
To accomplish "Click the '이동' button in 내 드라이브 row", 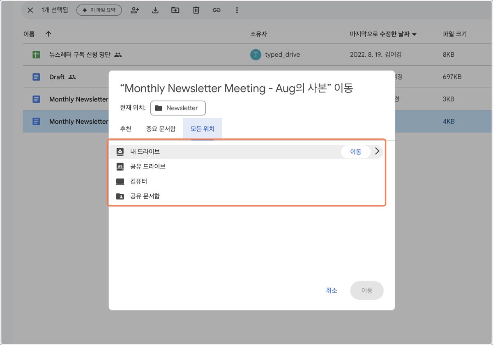I will [x=356, y=152].
